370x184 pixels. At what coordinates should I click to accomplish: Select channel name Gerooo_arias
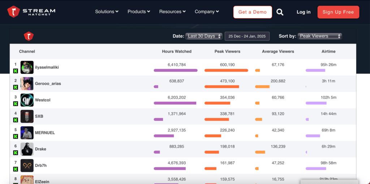click(48, 84)
